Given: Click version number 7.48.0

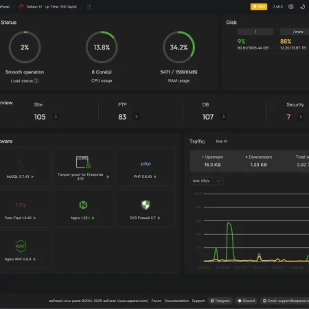Looking at the screenshot, I should click(277, 7).
